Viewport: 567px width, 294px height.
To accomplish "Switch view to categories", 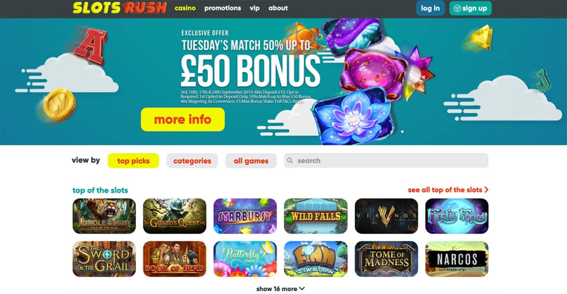I will (x=192, y=161).
